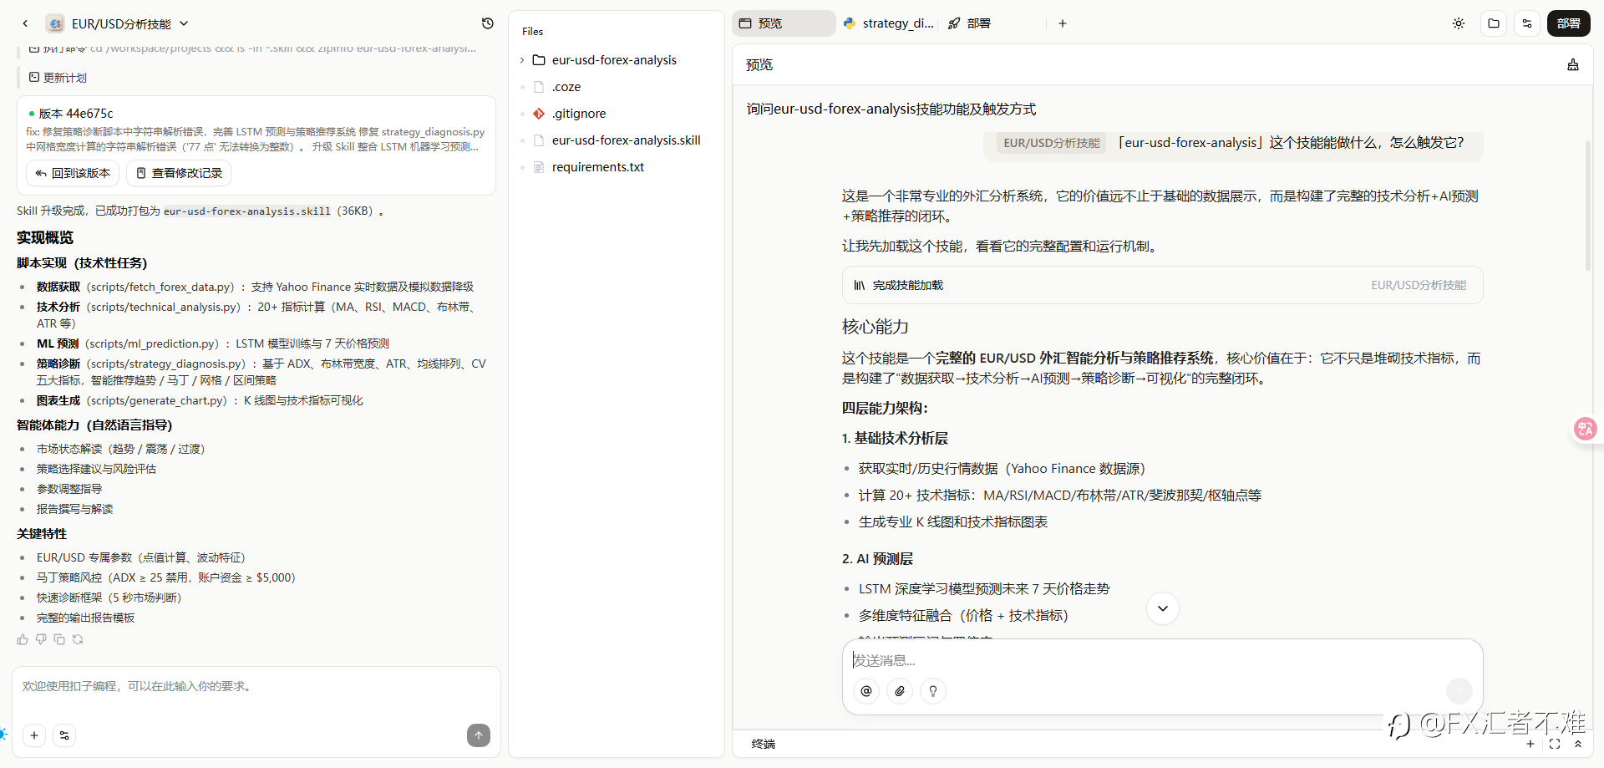
Task: Click the thumbs down icon under the reply
Action: coord(41,639)
